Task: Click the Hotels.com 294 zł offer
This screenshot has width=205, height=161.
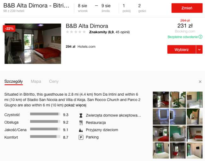Action: point(80,47)
